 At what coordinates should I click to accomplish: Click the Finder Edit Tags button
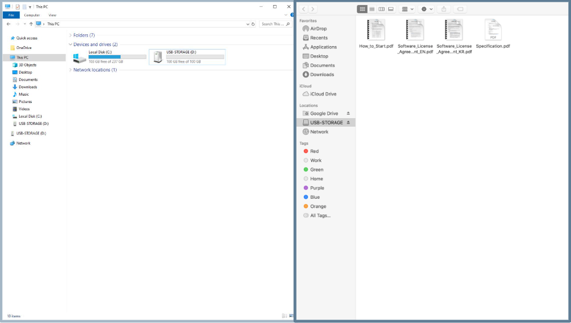click(x=460, y=9)
